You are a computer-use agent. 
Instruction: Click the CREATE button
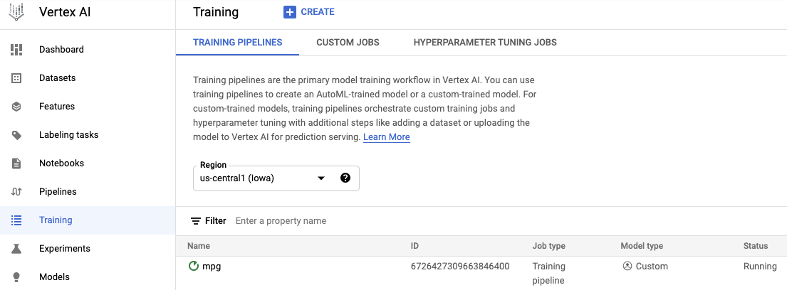click(308, 12)
